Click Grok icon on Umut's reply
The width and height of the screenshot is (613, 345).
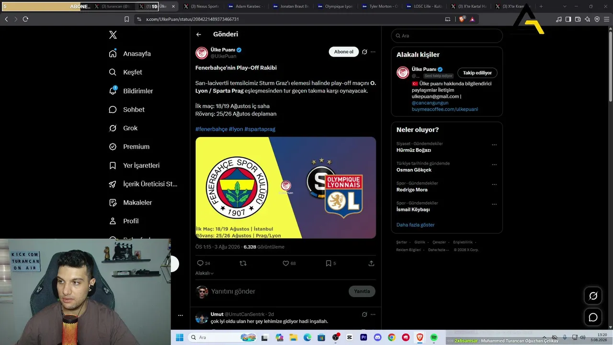click(364, 314)
